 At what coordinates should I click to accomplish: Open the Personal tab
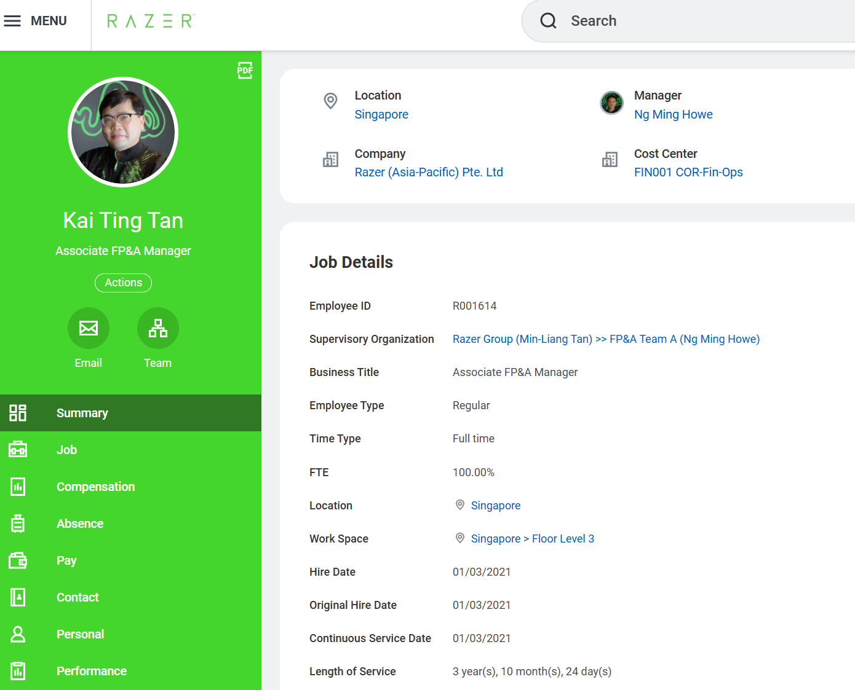pos(130,634)
